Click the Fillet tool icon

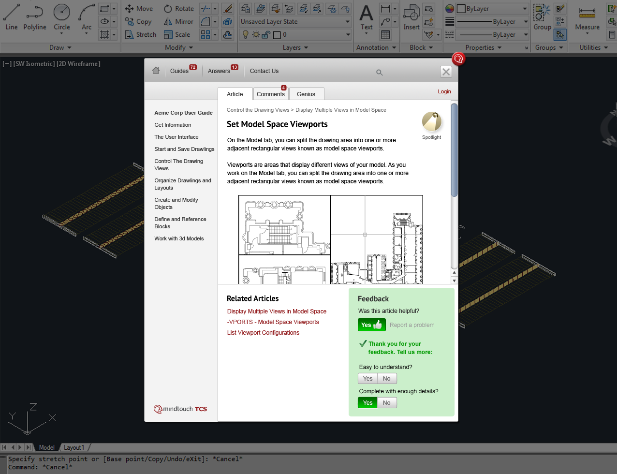pyautogui.click(x=206, y=22)
